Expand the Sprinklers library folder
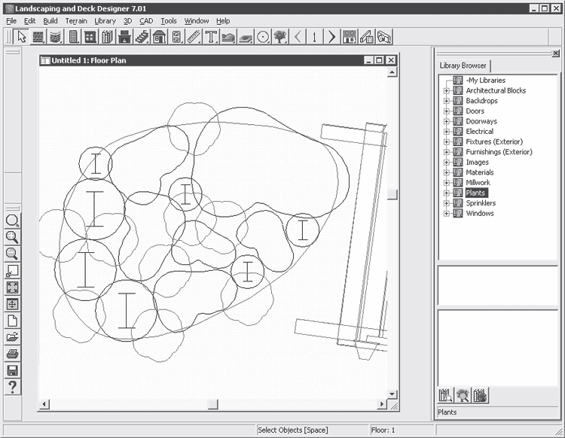565x438 pixels. pos(446,203)
